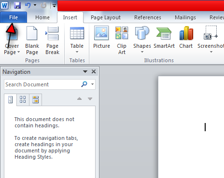Viewport: 224px width, 178px height.
Task: Jump to next heading arrow in Navigation
Action: pos(90,99)
